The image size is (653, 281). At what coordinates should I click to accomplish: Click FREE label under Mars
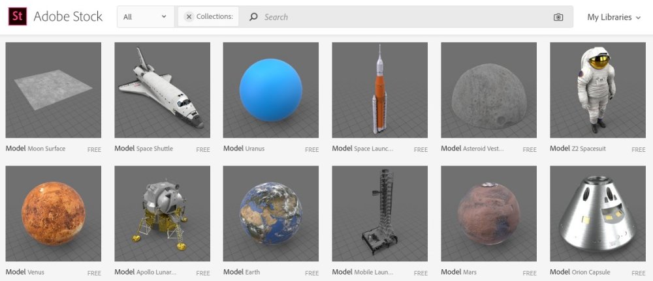coord(530,273)
